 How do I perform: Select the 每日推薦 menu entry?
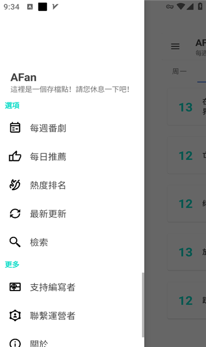pyautogui.click(x=72, y=157)
